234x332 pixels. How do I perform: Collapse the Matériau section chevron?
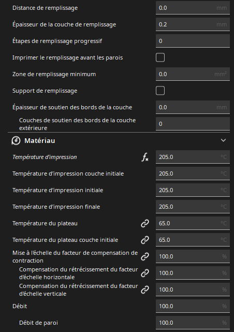(x=223, y=140)
